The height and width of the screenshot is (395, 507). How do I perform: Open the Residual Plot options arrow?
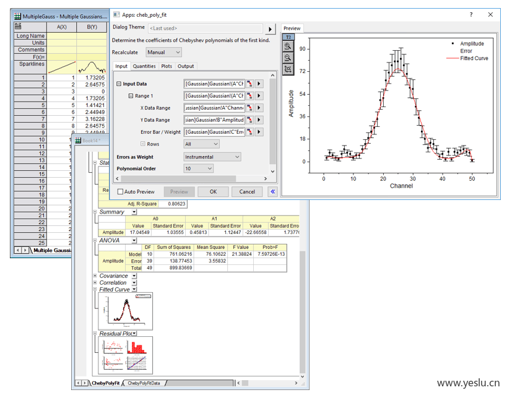[134, 334]
